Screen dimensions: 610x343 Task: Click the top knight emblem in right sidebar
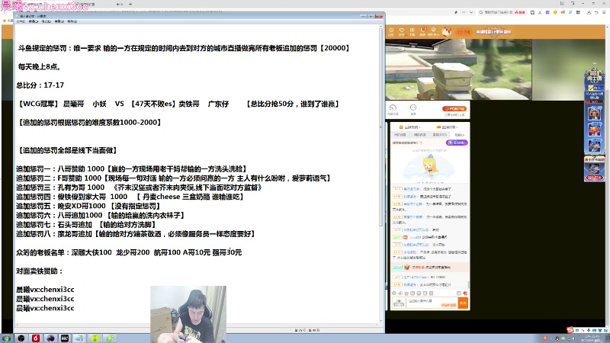[595, 75]
